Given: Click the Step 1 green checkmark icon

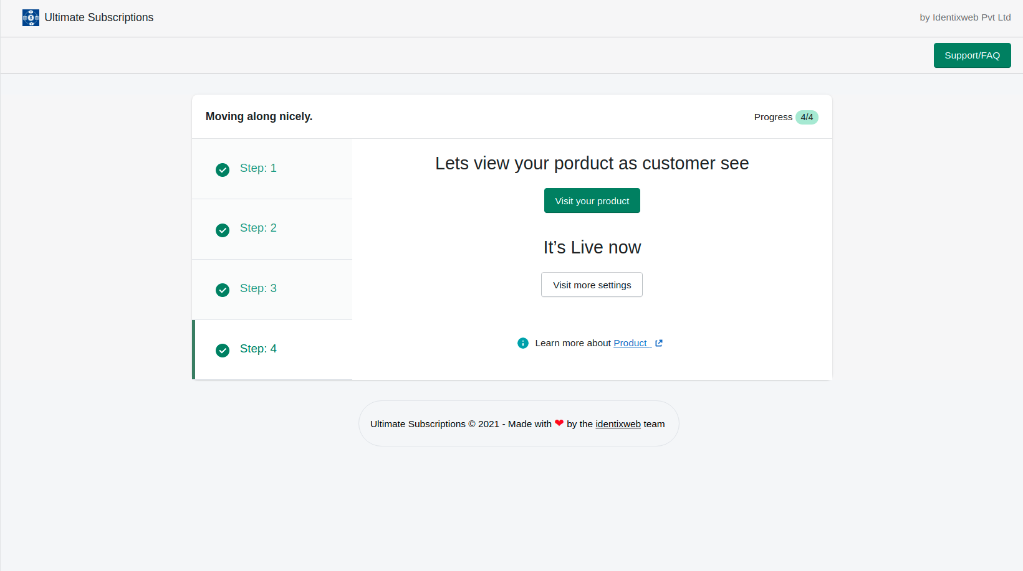Looking at the screenshot, I should [223, 170].
